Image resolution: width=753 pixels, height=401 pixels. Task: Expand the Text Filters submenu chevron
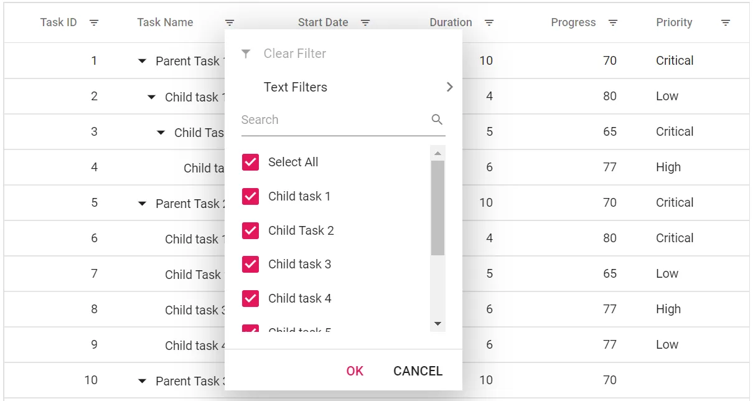449,87
